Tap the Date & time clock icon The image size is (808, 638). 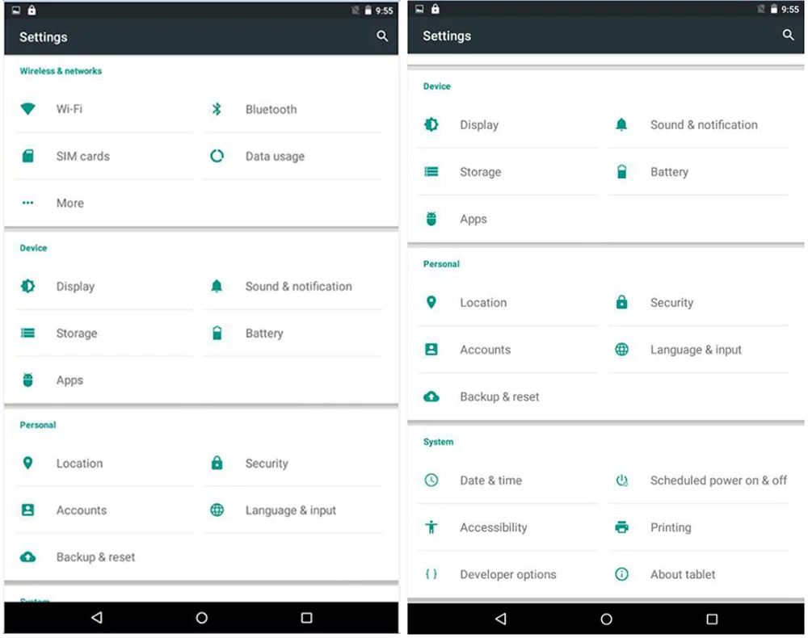coord(431,481)
